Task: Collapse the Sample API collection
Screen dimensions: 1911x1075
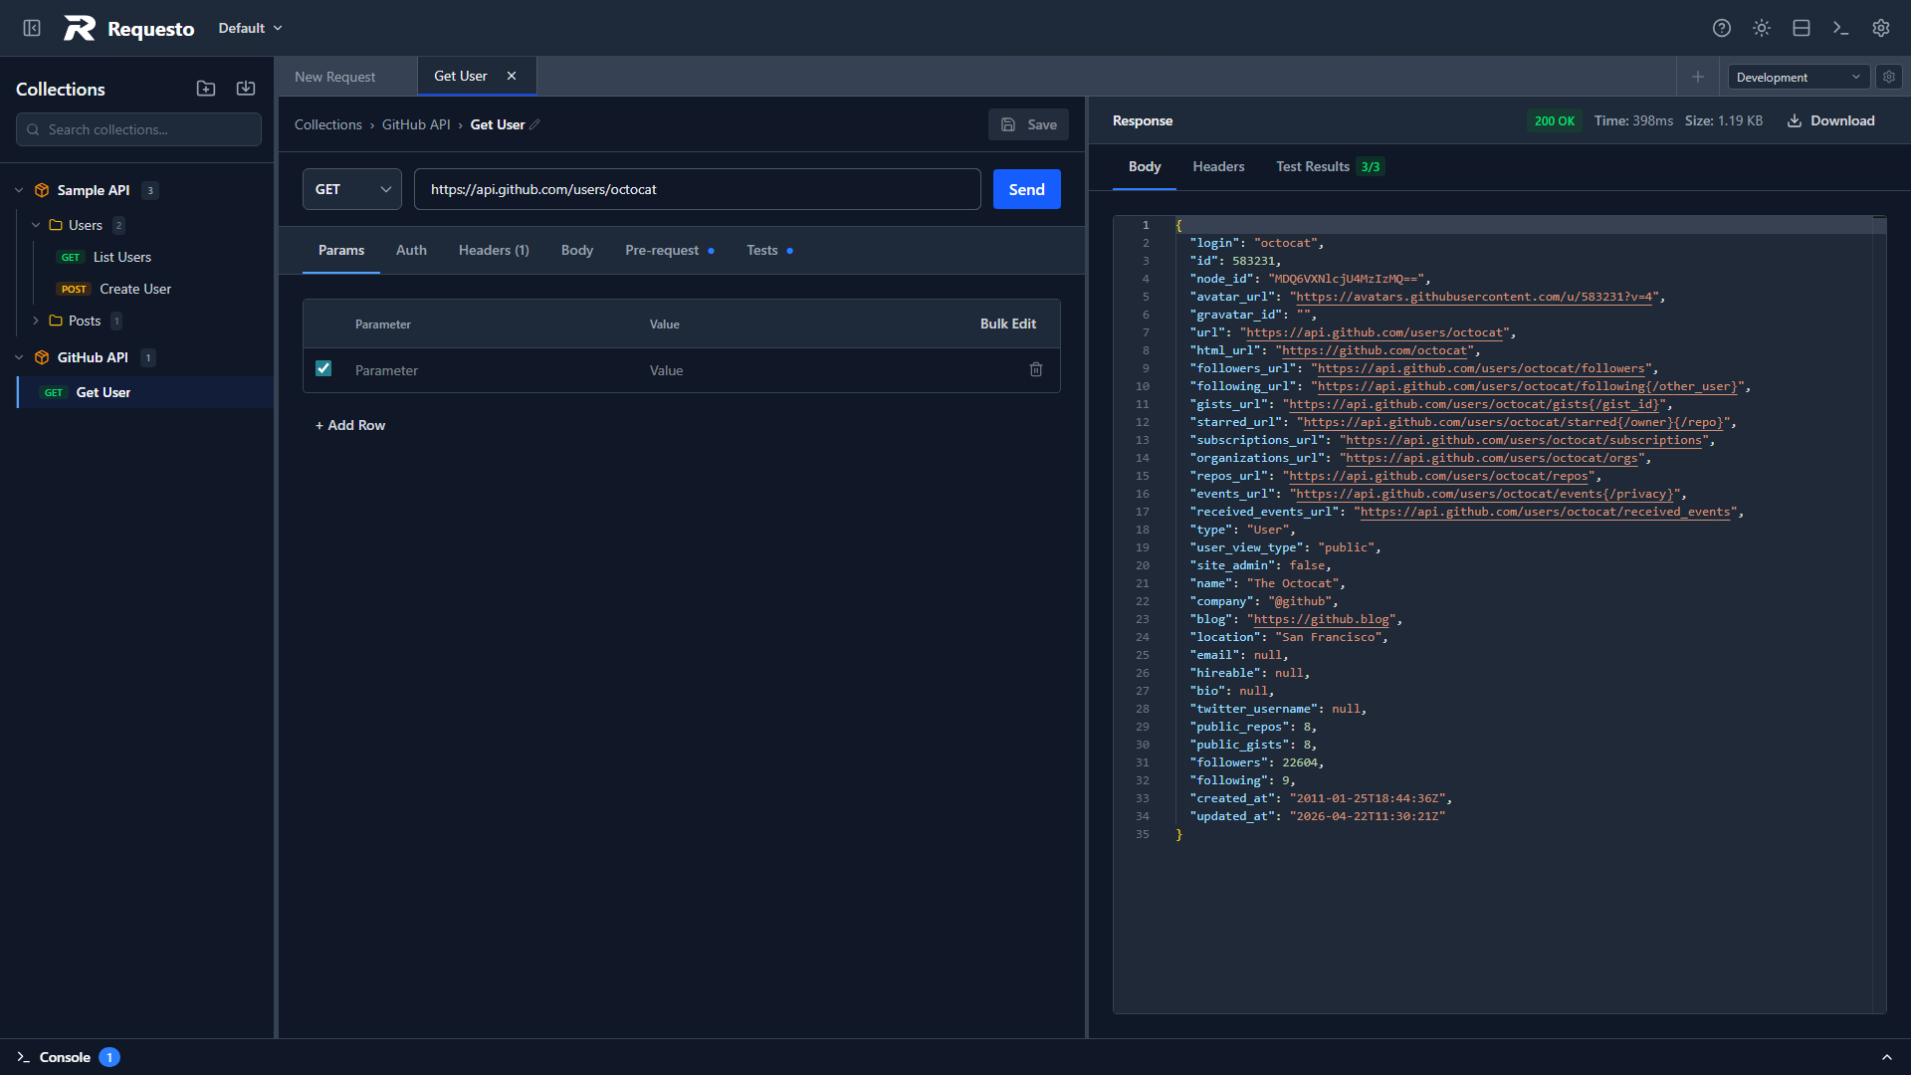Action: click(x=19, y=190)
